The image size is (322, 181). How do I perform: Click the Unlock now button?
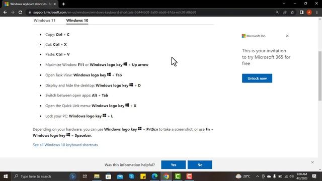pyautogui.click(x=257, y=78)
